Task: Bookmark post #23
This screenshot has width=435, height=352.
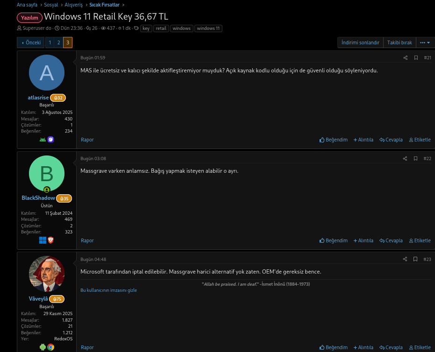Action: (415, 259)
